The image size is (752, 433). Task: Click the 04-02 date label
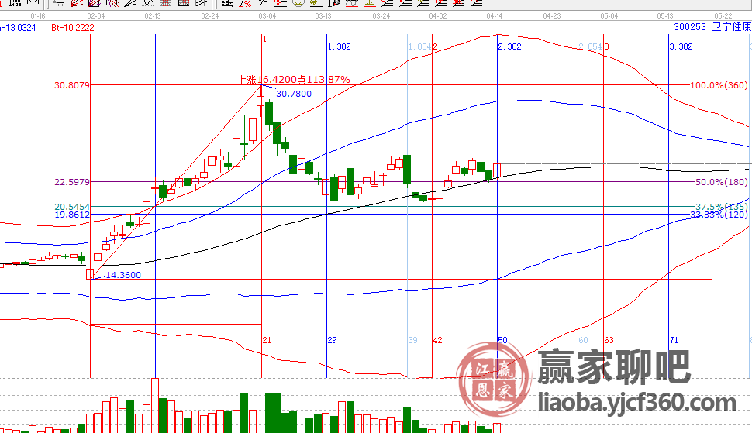438,15
